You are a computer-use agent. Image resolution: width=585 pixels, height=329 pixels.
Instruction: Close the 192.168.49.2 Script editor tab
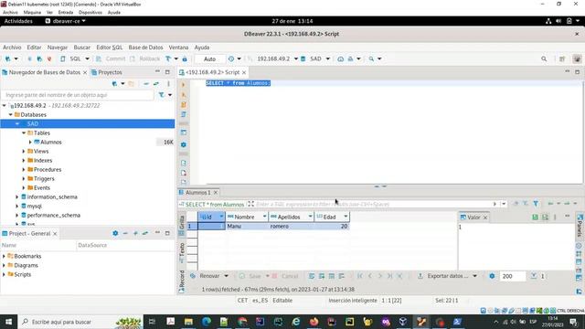[x=244, y=72]
